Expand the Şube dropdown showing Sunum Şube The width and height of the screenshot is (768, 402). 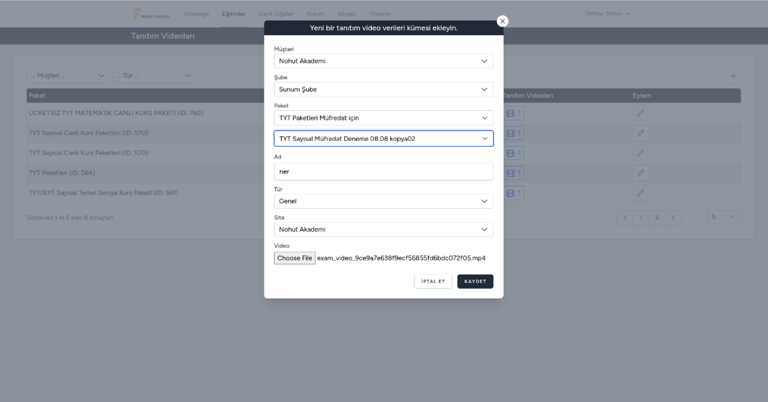point(383,90)
